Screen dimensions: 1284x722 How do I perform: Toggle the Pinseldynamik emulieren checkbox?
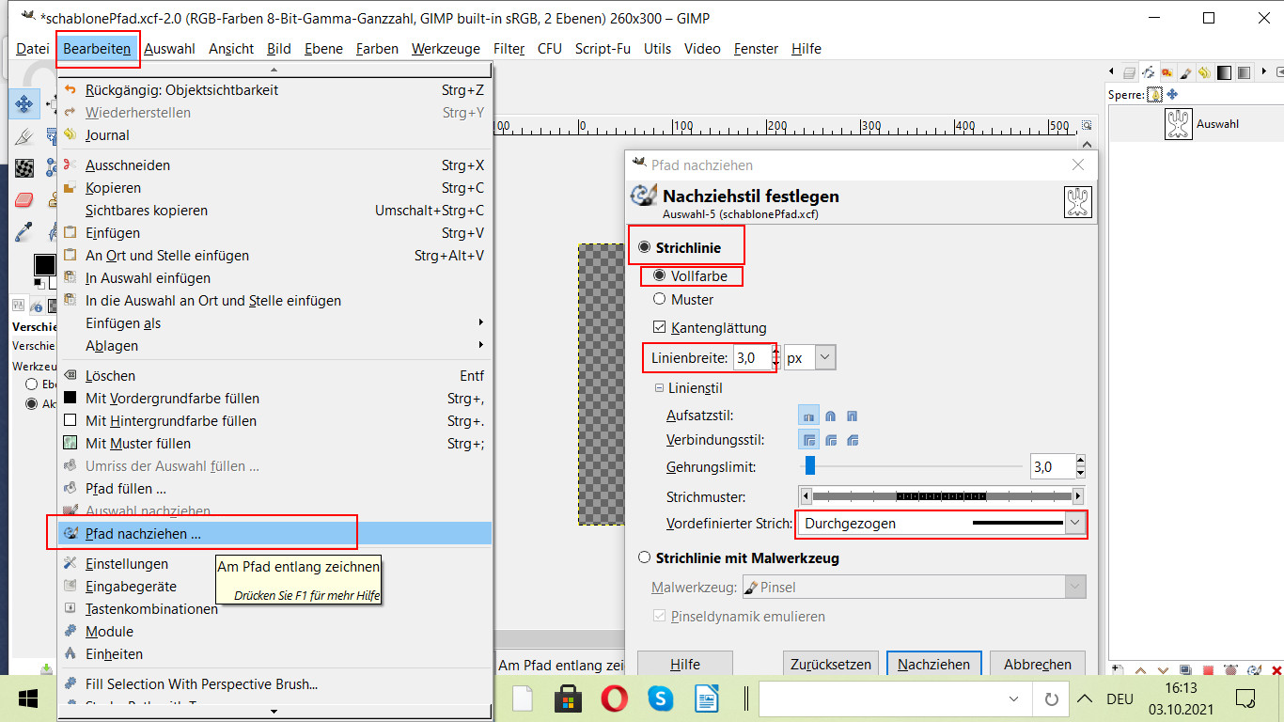point(739,617)
